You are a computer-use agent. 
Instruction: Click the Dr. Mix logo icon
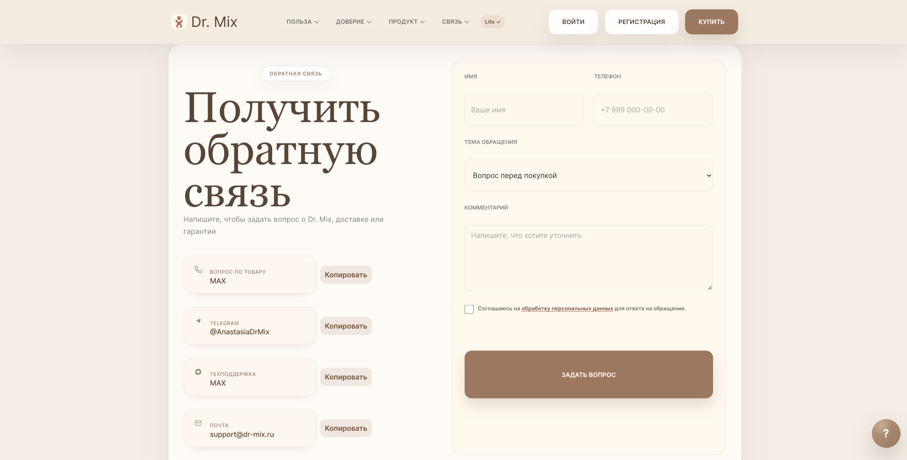pos(179,22)
